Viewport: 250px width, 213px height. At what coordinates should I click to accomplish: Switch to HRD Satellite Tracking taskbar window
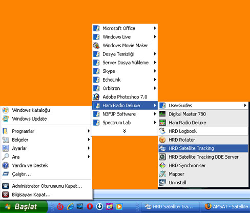171,207
